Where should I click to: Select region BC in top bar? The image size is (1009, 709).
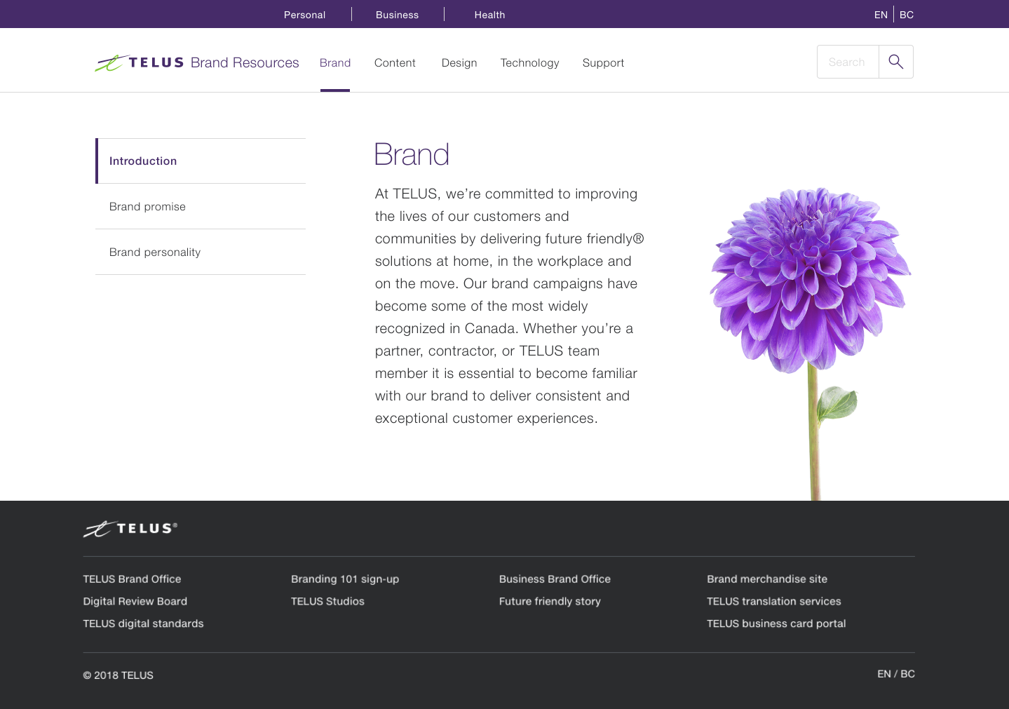(x=907, y=15)
